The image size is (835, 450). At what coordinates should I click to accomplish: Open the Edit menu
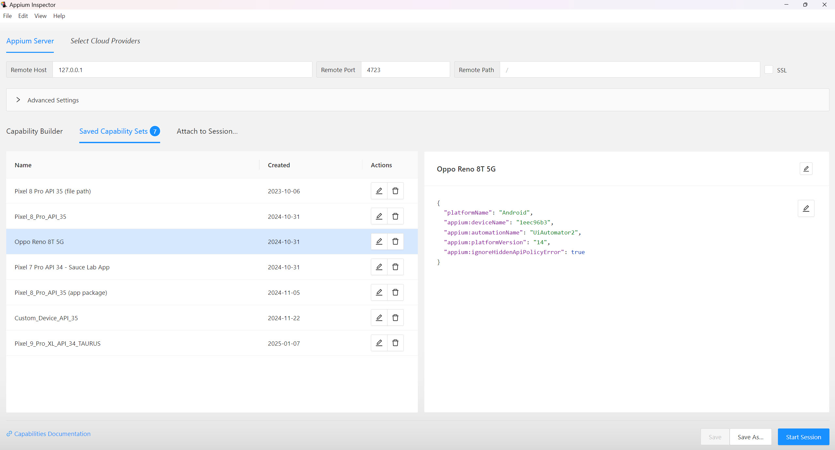click(x=23, y=16)
